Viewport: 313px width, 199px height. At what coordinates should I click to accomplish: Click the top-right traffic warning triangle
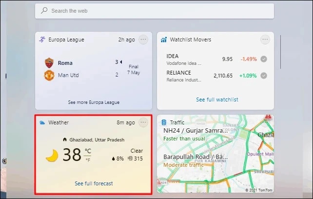tap(268, 117)
